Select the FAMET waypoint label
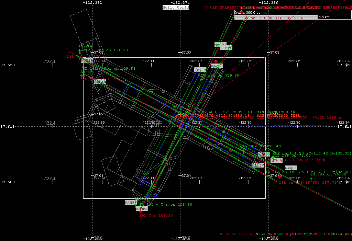This screenshot has width=352, height=241. coord(131,203)
